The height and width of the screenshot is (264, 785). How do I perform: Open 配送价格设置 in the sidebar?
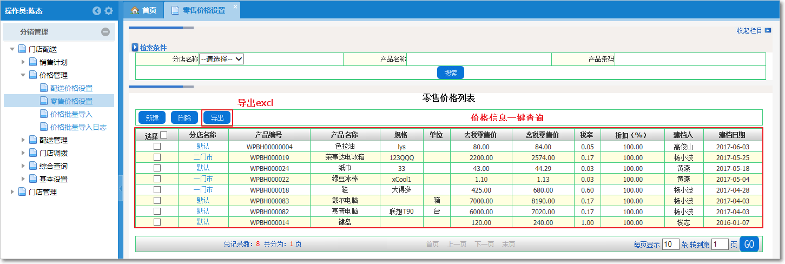[71, 88]
